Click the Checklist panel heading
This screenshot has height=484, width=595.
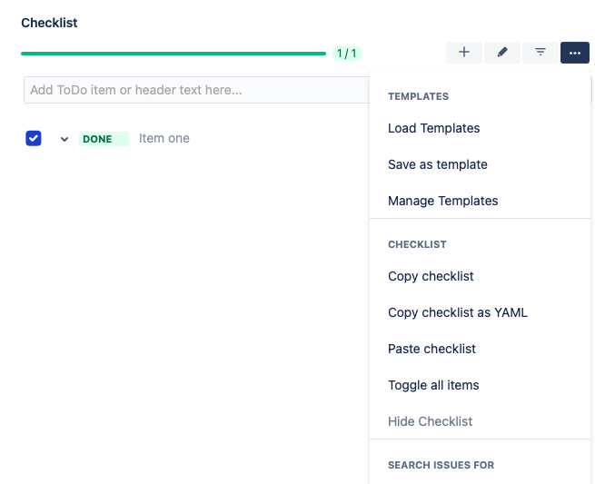[49, 23]
